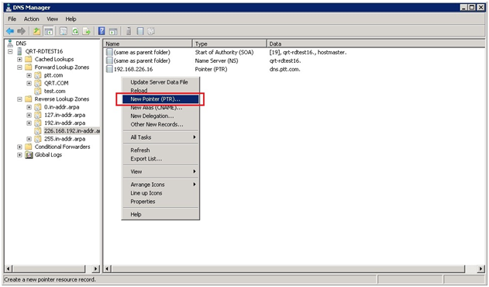The height and width of the screenshot is (287, 489).
Task: Click the Cached Lookups folder icon
Action: point(29,59)
